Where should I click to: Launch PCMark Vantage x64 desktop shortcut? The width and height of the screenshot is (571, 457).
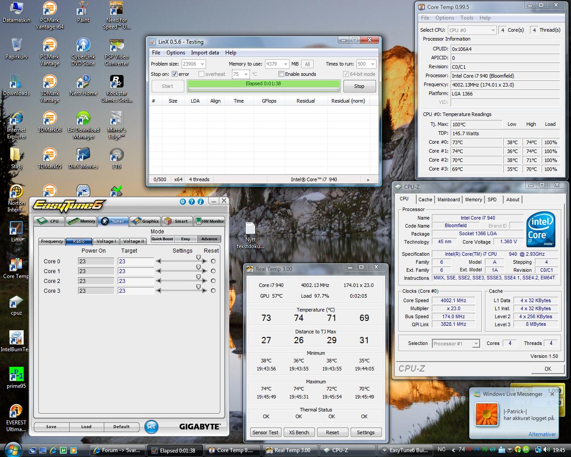[50, 16]
